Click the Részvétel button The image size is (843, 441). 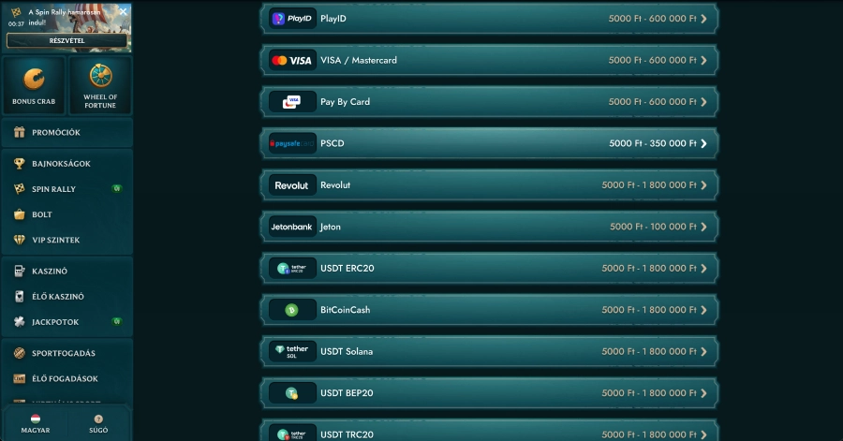[67, 40]
